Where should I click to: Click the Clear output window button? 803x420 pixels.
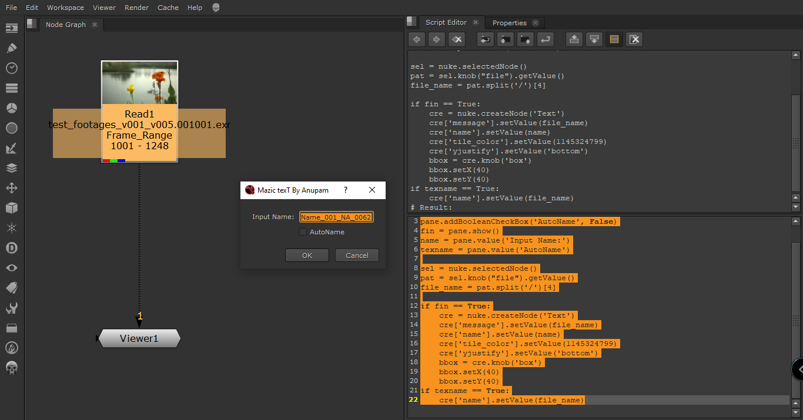[x=634, y=39]
